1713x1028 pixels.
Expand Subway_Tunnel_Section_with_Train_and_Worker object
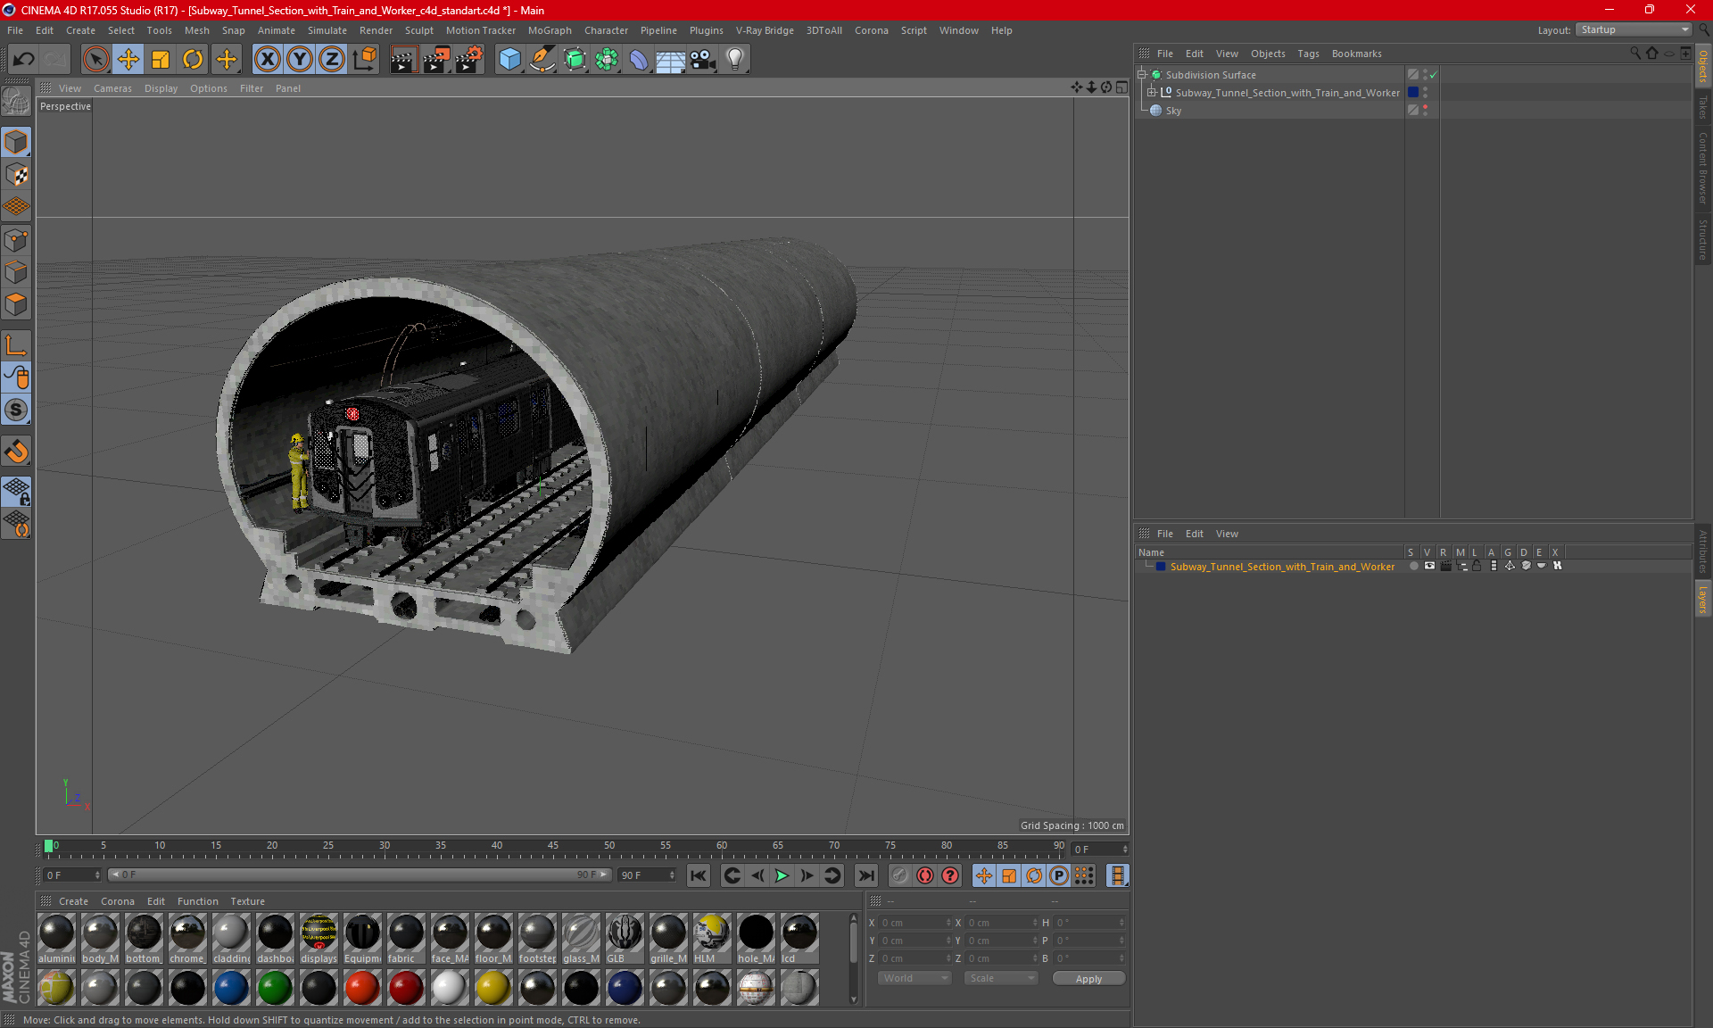[x=1151, y=93]
